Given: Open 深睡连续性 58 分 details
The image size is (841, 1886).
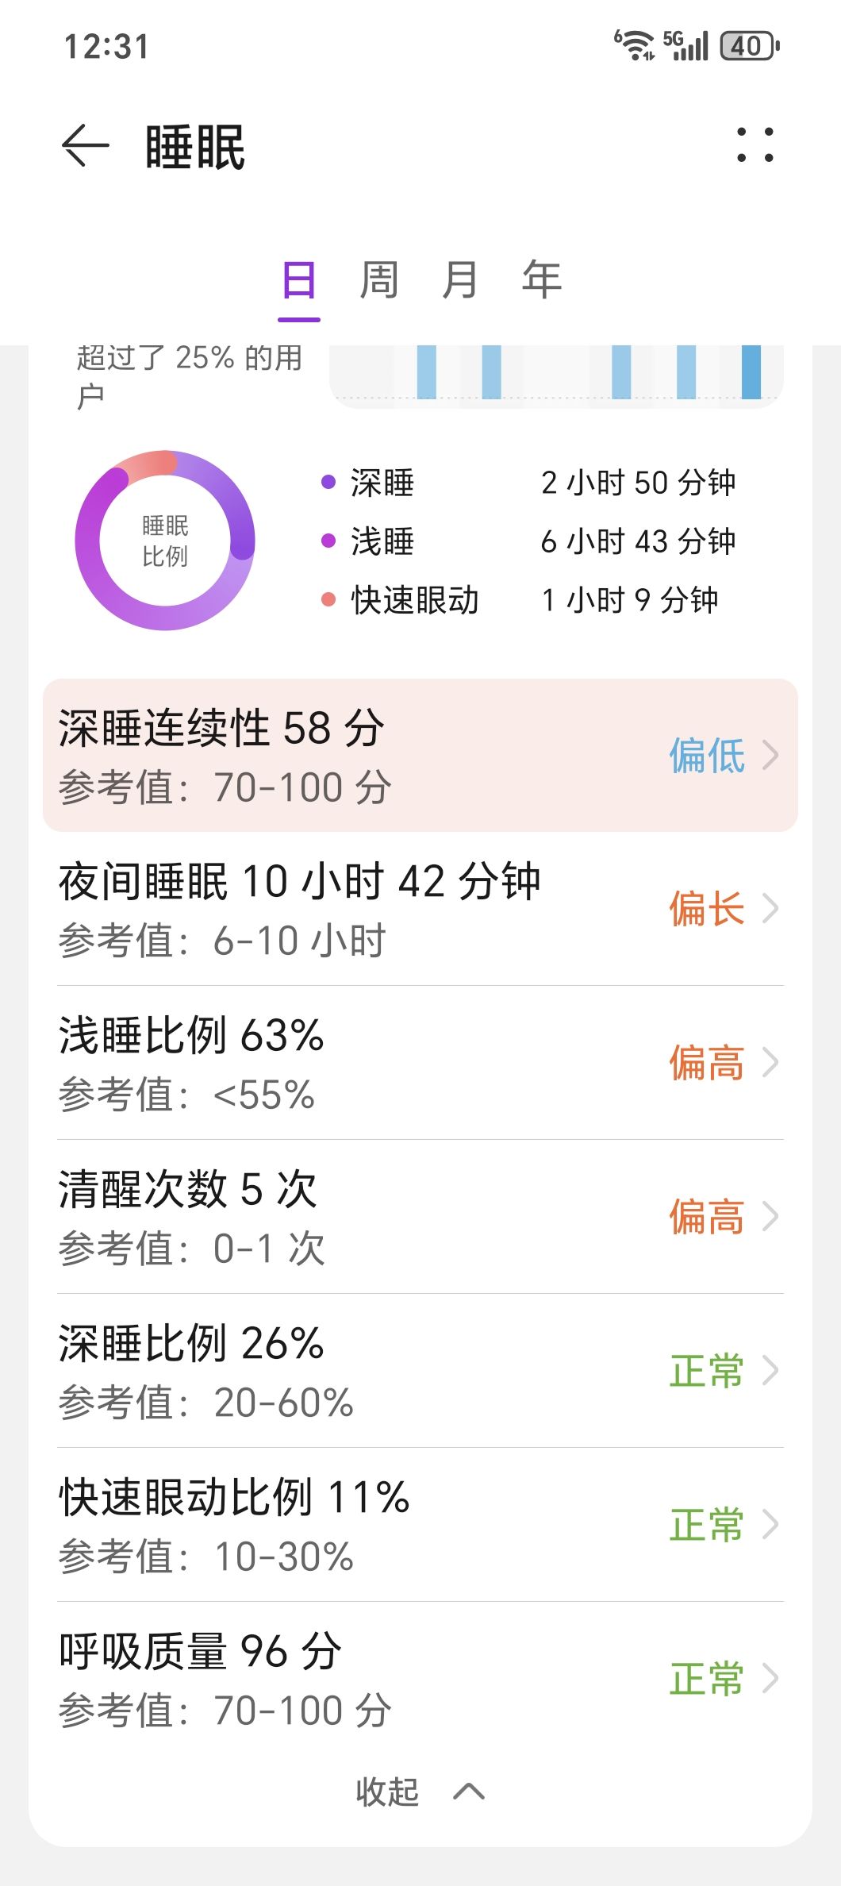Looking at the screenshot, I should [420, 755].
